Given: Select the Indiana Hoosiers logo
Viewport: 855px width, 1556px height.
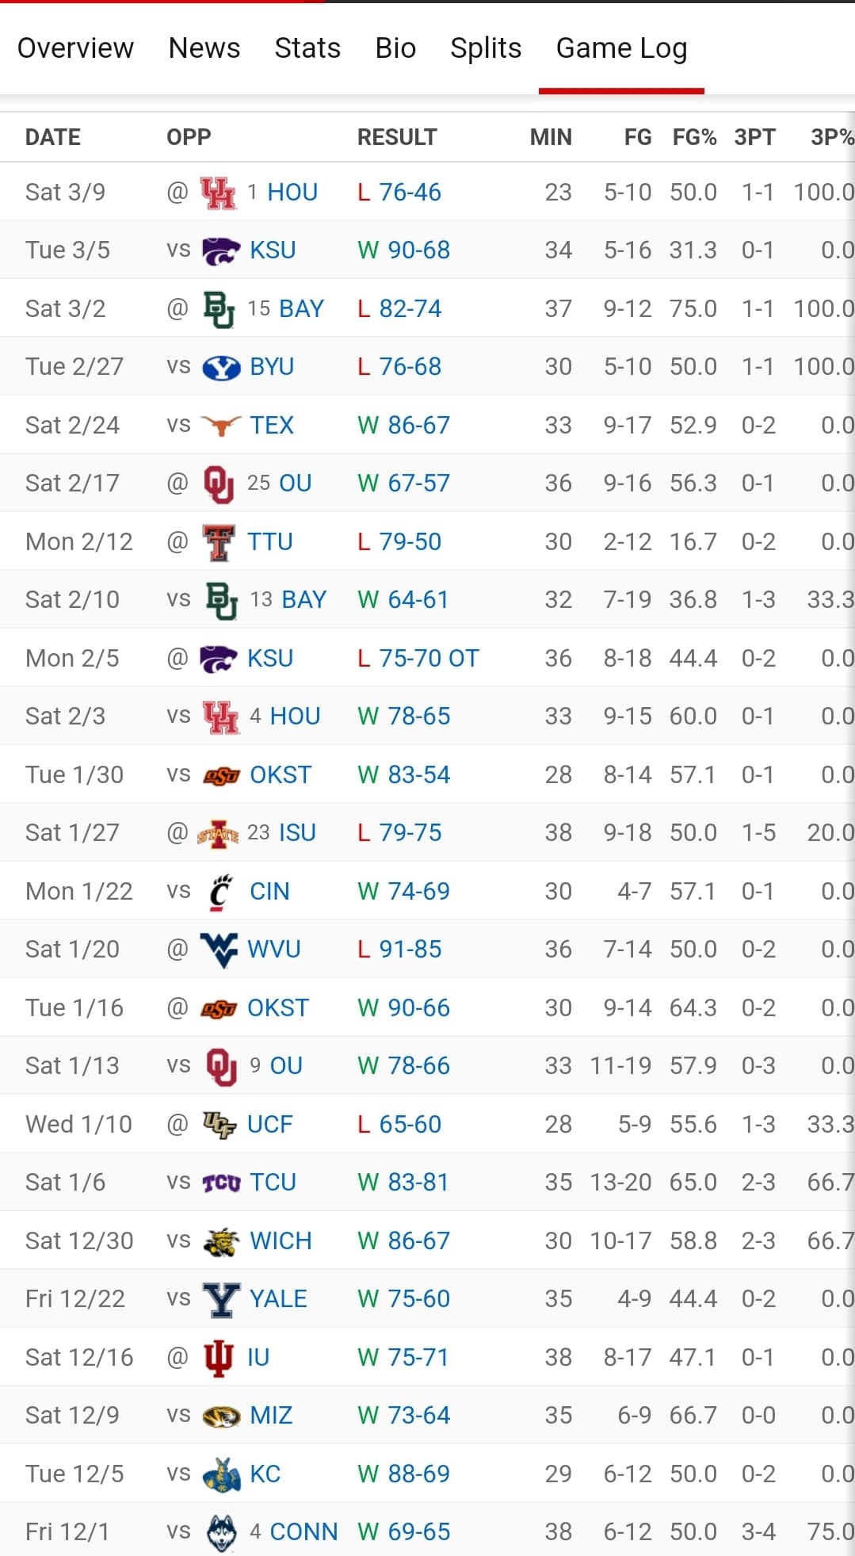Looking at the screenshot, I should pyautogui.click(x=218, y=1358).
